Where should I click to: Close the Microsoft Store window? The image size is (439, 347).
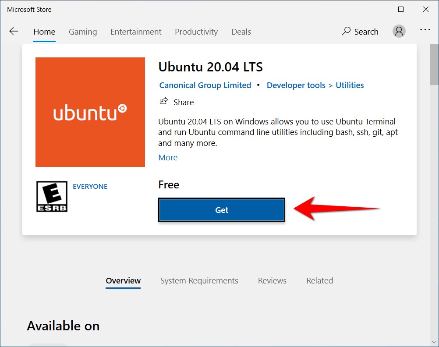(x=425, y=9)
